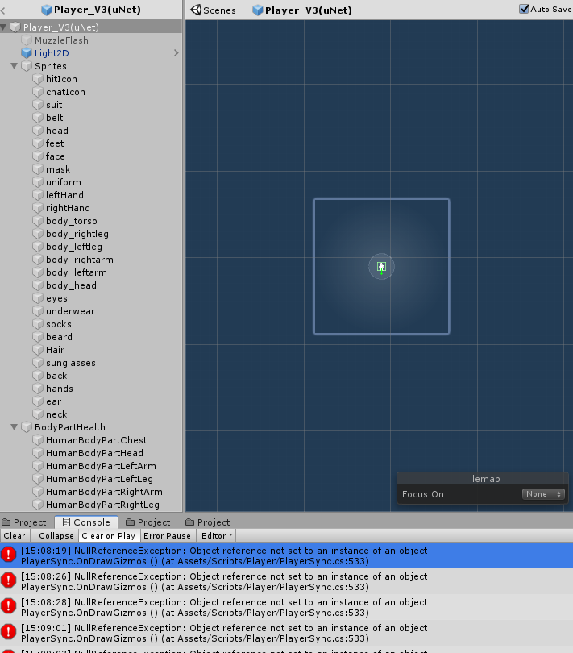The width and height of the screenshot is (573, 653).
Task: Open the third Project tab
Action: tap(208, 522)
